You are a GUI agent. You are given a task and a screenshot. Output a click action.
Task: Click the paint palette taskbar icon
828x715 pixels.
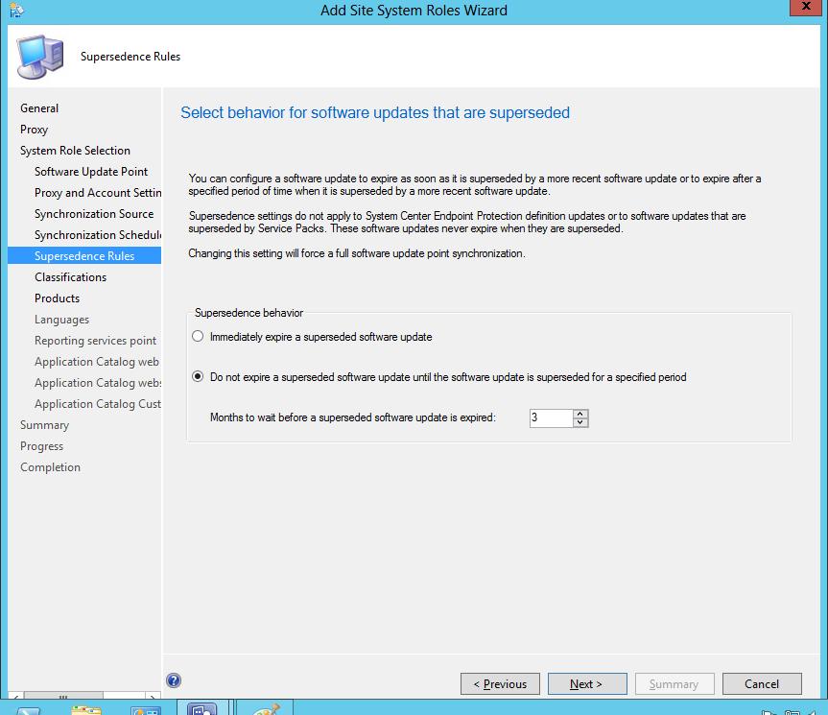pos(265,707)
